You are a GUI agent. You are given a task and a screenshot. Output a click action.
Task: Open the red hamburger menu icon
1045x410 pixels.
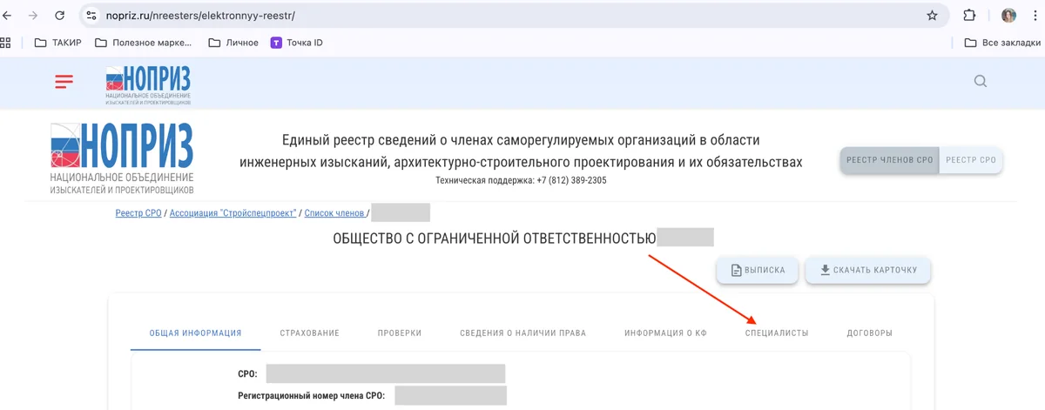64,82
